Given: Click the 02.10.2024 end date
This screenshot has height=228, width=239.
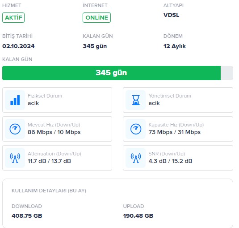Looking at the screenshot, I should pyautogui.click(x=18, y=46).
